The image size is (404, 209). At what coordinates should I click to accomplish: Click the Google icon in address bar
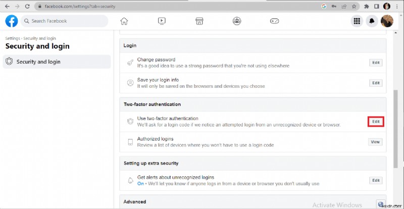[324, 7]
